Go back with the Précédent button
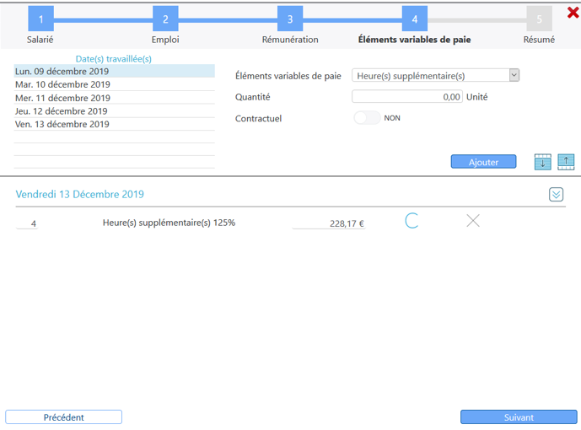Image resolution: width=581 pixels, height=430 pixels. (64, 417)
